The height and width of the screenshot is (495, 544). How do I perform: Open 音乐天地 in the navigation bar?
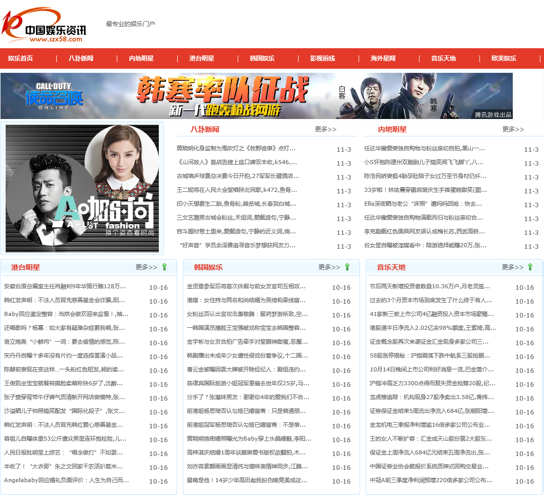point(443,58)
